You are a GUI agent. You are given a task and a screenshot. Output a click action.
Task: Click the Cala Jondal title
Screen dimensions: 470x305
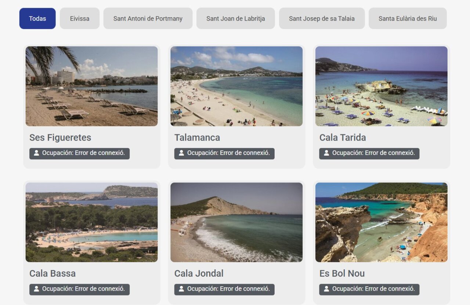coord(199,273)
